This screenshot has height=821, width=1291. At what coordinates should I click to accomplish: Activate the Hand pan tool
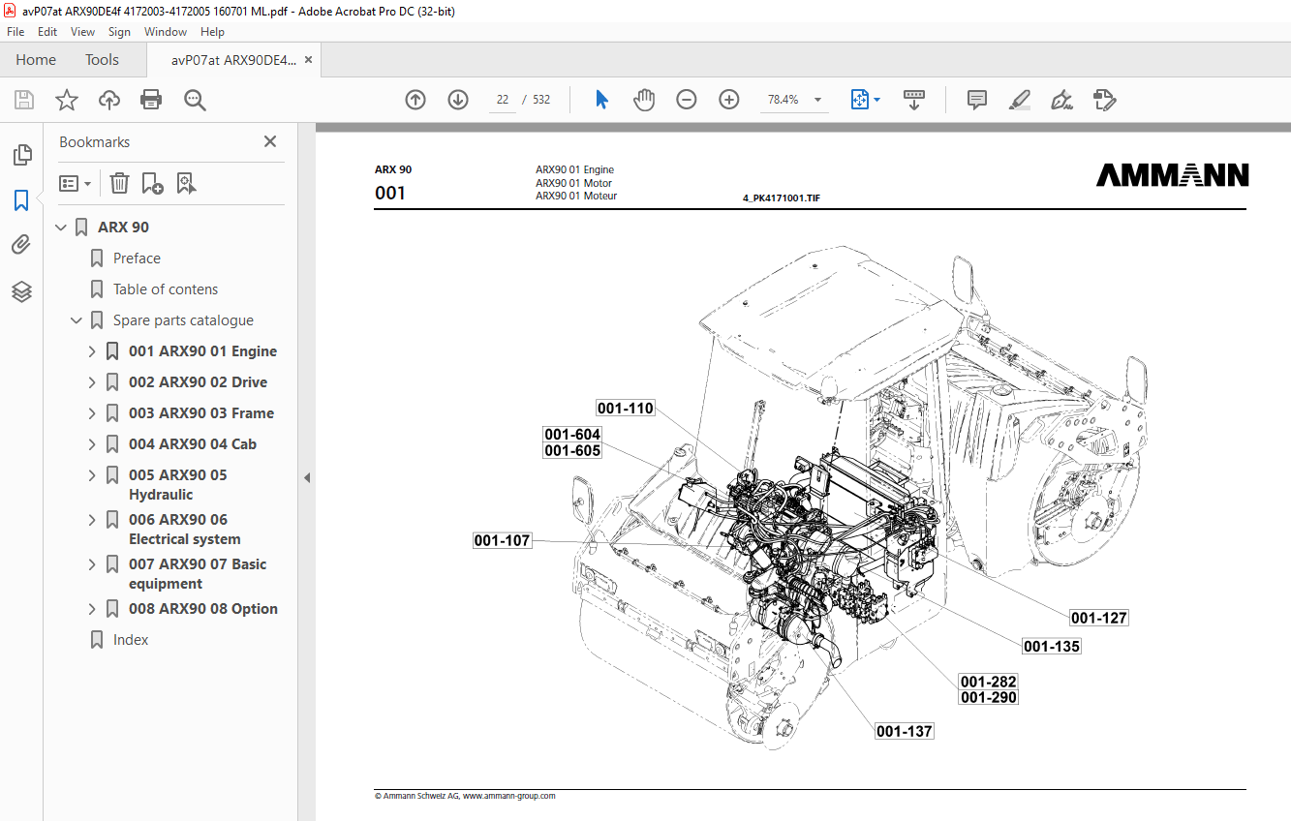[x=644, y=100]
